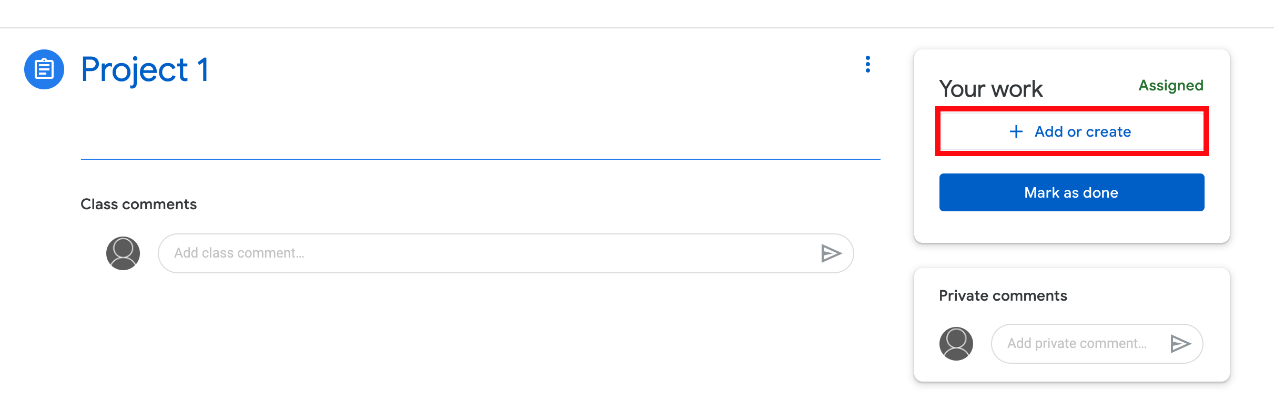The width and height of the screenshot is (1274, 410).
Task: Click the send icon for the private comment
Action: click(x=1181, y=343)
